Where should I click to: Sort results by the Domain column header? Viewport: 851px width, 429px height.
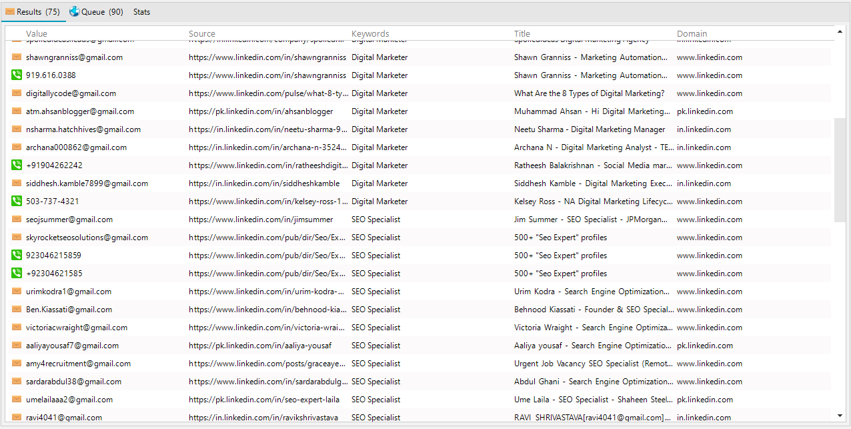(x=692, y=34)
